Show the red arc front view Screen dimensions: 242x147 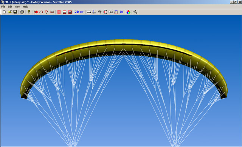(41, 12)
